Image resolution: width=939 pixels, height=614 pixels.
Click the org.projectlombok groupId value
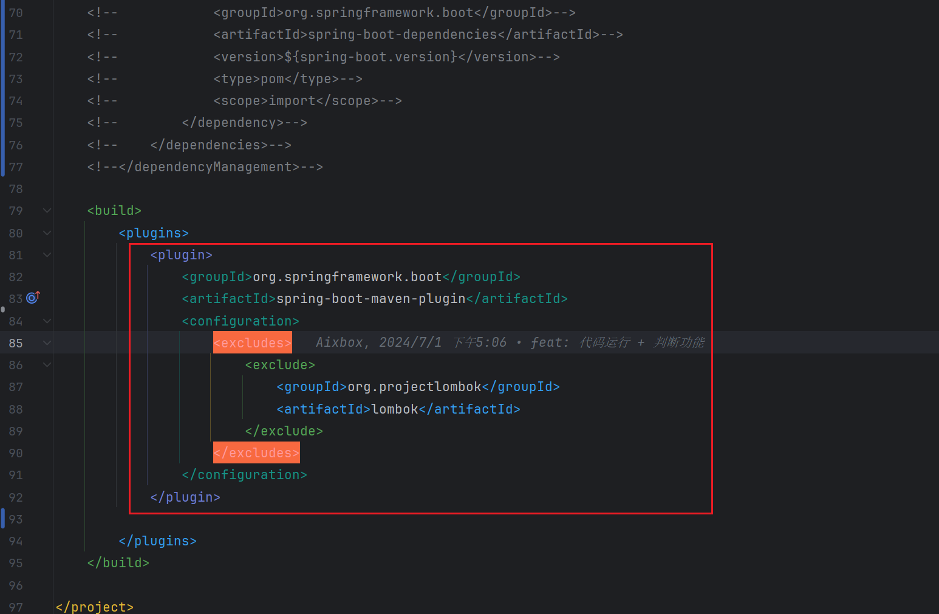414,387
